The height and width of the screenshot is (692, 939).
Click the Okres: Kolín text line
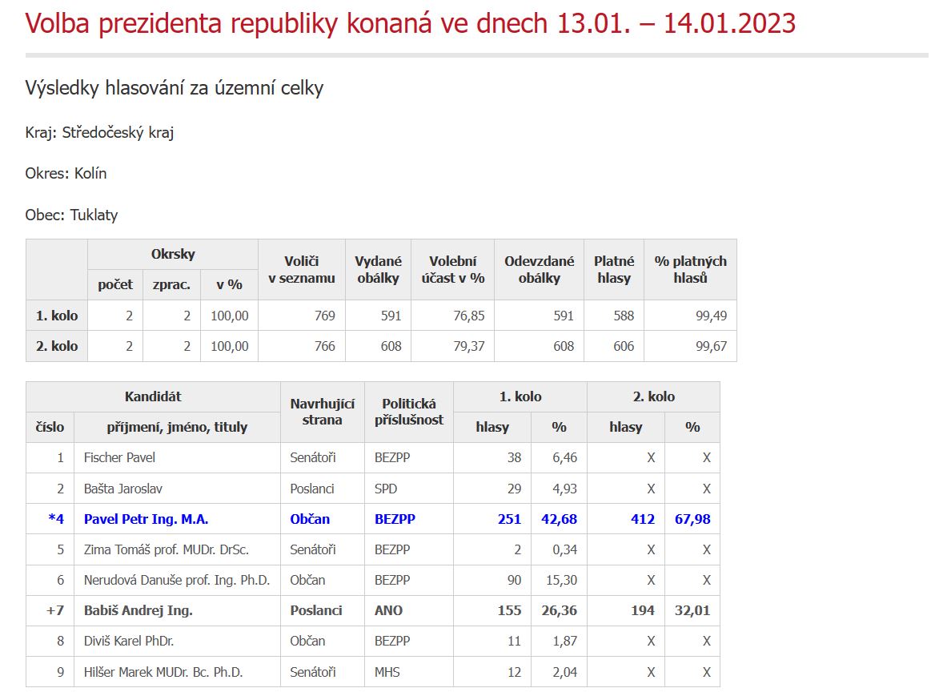(x=66, y=174)
